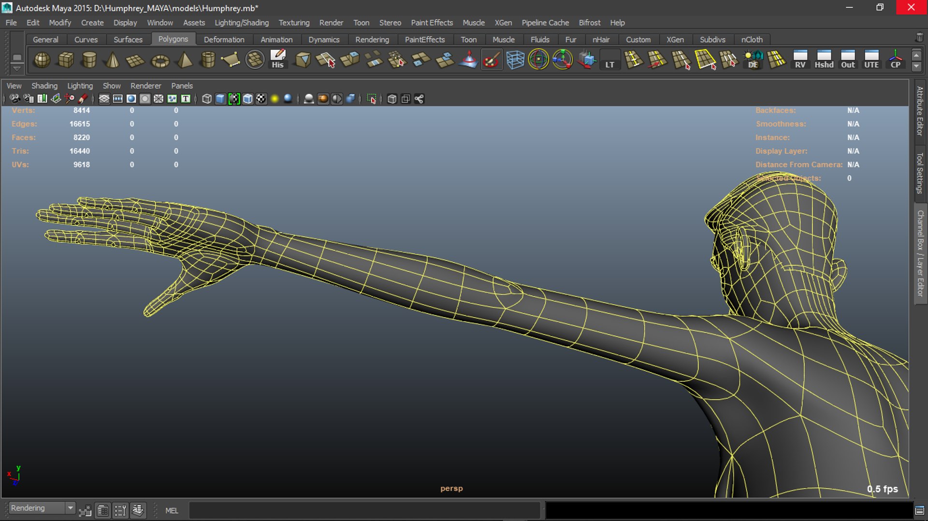Click the select camera icon in panel toolbar
Screen dimensions: 928x521
[15, 99]
